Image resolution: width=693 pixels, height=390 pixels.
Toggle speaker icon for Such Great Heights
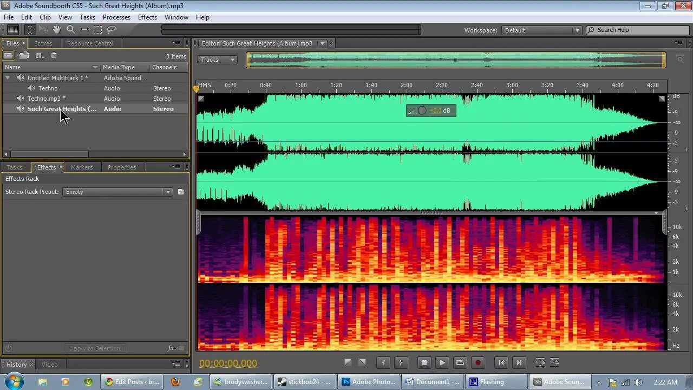pyautogui.click(x=20, y=109)
